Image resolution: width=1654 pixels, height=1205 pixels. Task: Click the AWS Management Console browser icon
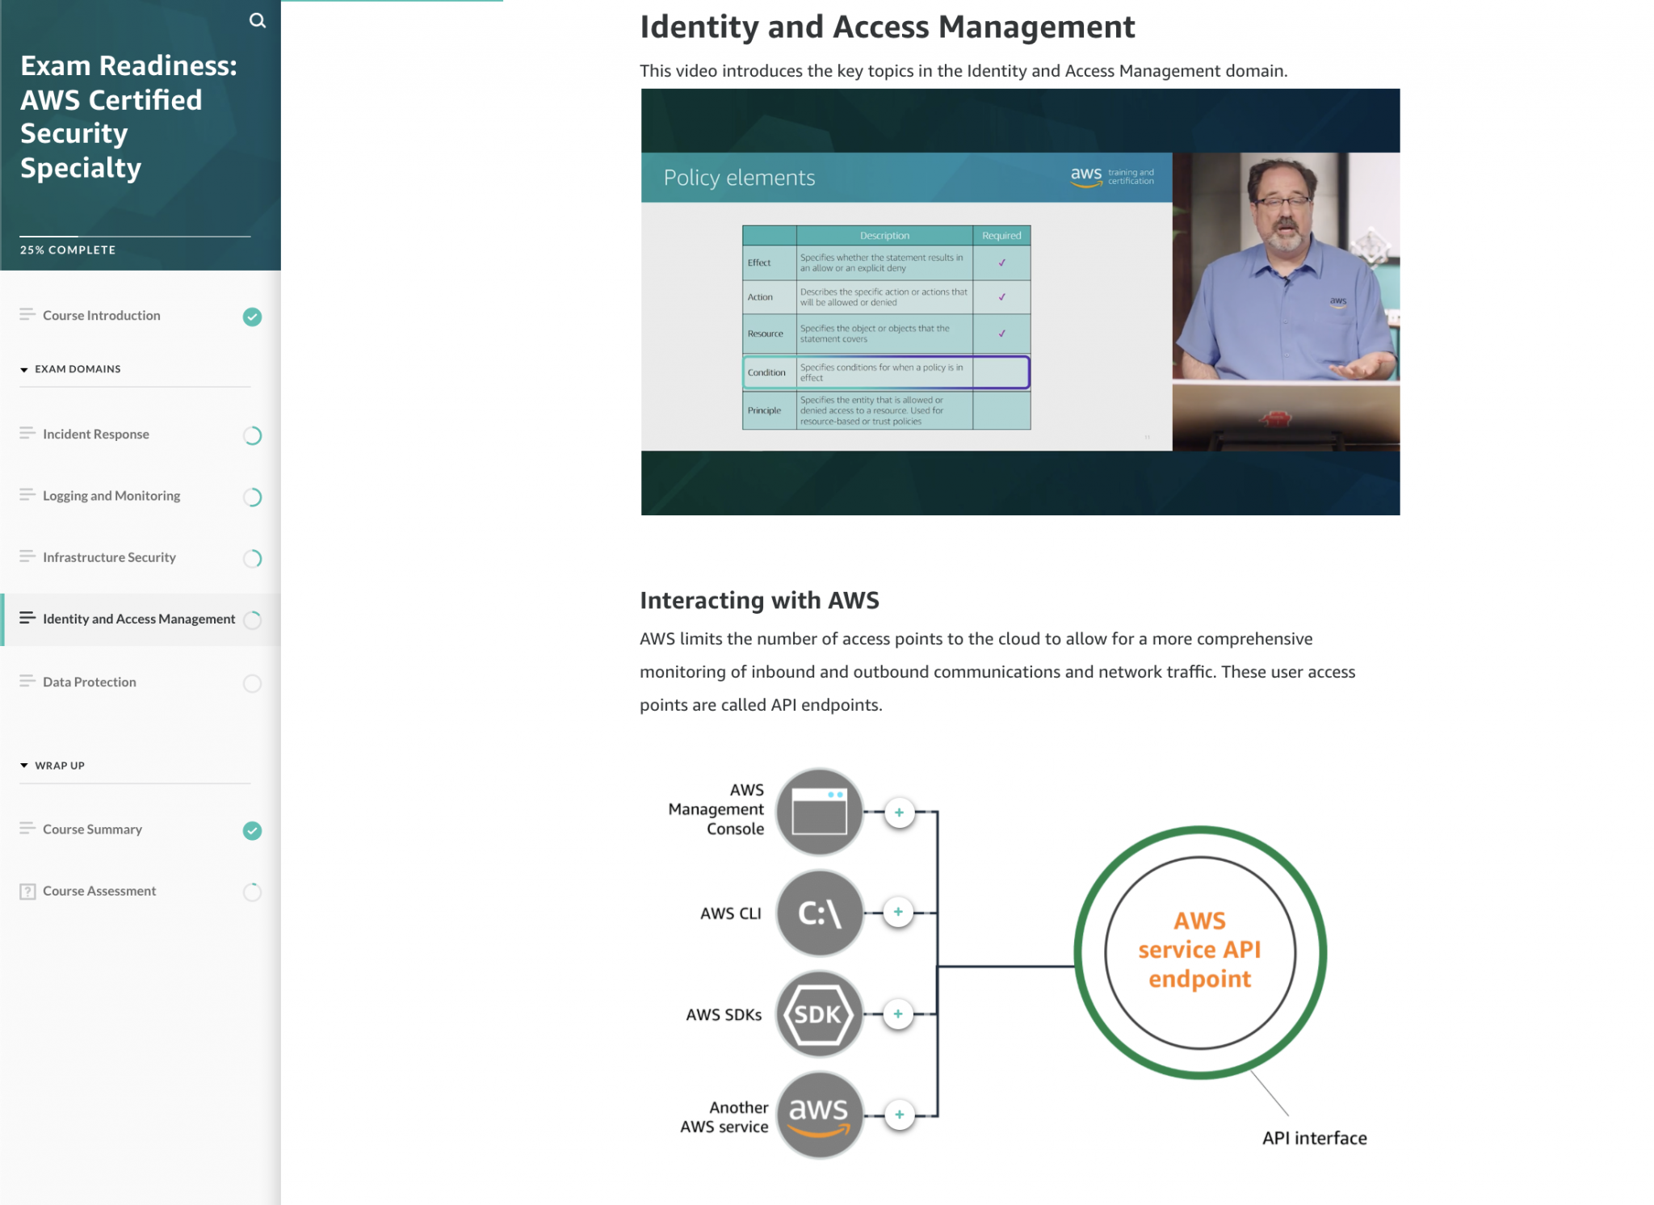coord(820,812)
